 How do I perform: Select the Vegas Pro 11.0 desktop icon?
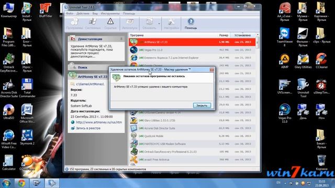click(285, 114)
